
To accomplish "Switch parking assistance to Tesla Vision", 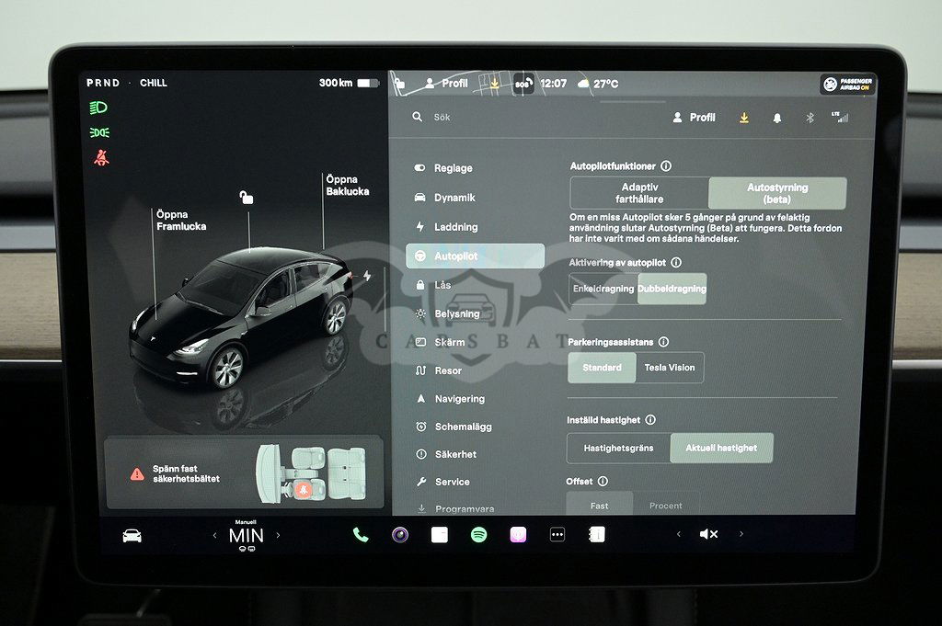I will click(670, 368).
